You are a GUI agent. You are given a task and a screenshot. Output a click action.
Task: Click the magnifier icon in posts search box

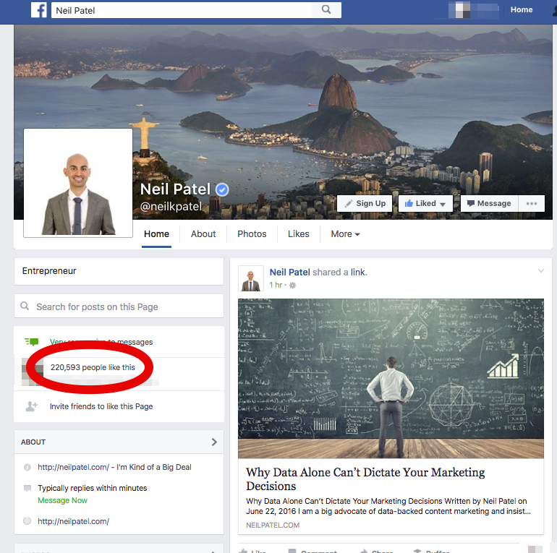(25, 306)
